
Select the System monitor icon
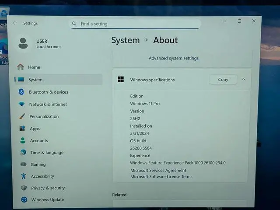pos(21,80)
